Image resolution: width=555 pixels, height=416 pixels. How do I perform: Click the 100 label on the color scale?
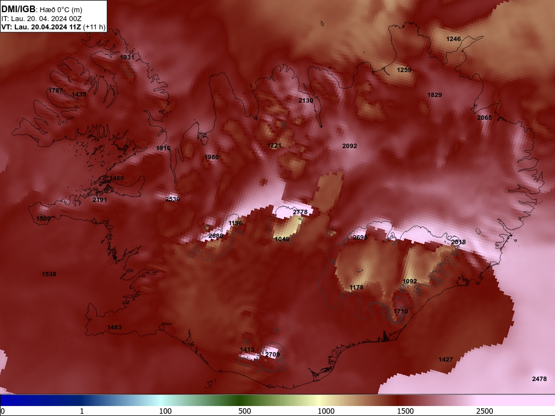(x=165, y=411)
